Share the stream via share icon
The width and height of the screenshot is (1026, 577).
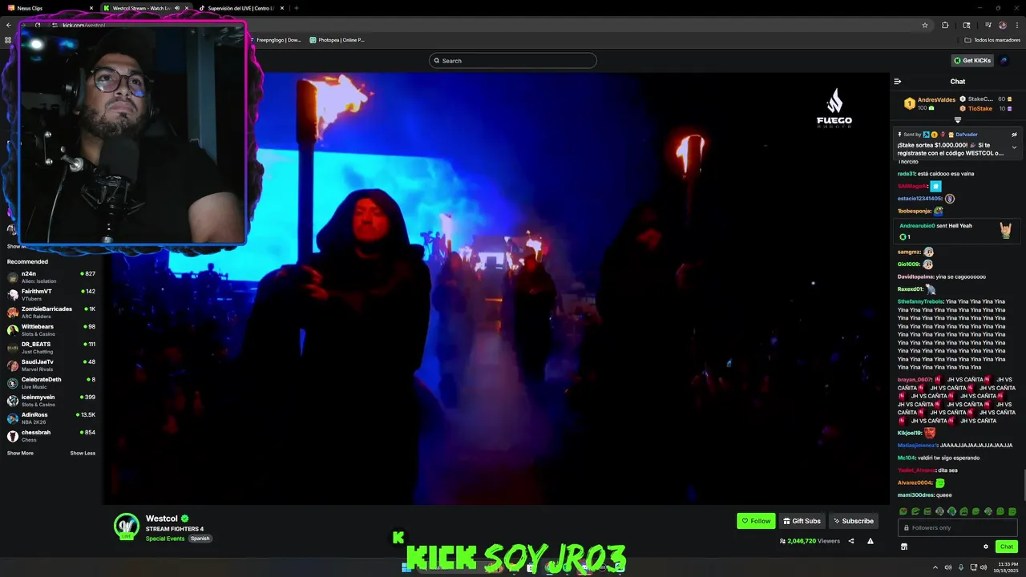click(x=851, y=541)
